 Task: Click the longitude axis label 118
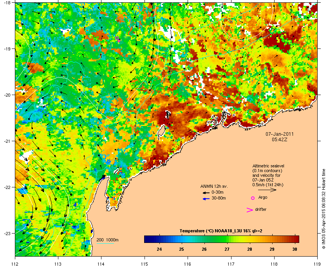[274, 264]
